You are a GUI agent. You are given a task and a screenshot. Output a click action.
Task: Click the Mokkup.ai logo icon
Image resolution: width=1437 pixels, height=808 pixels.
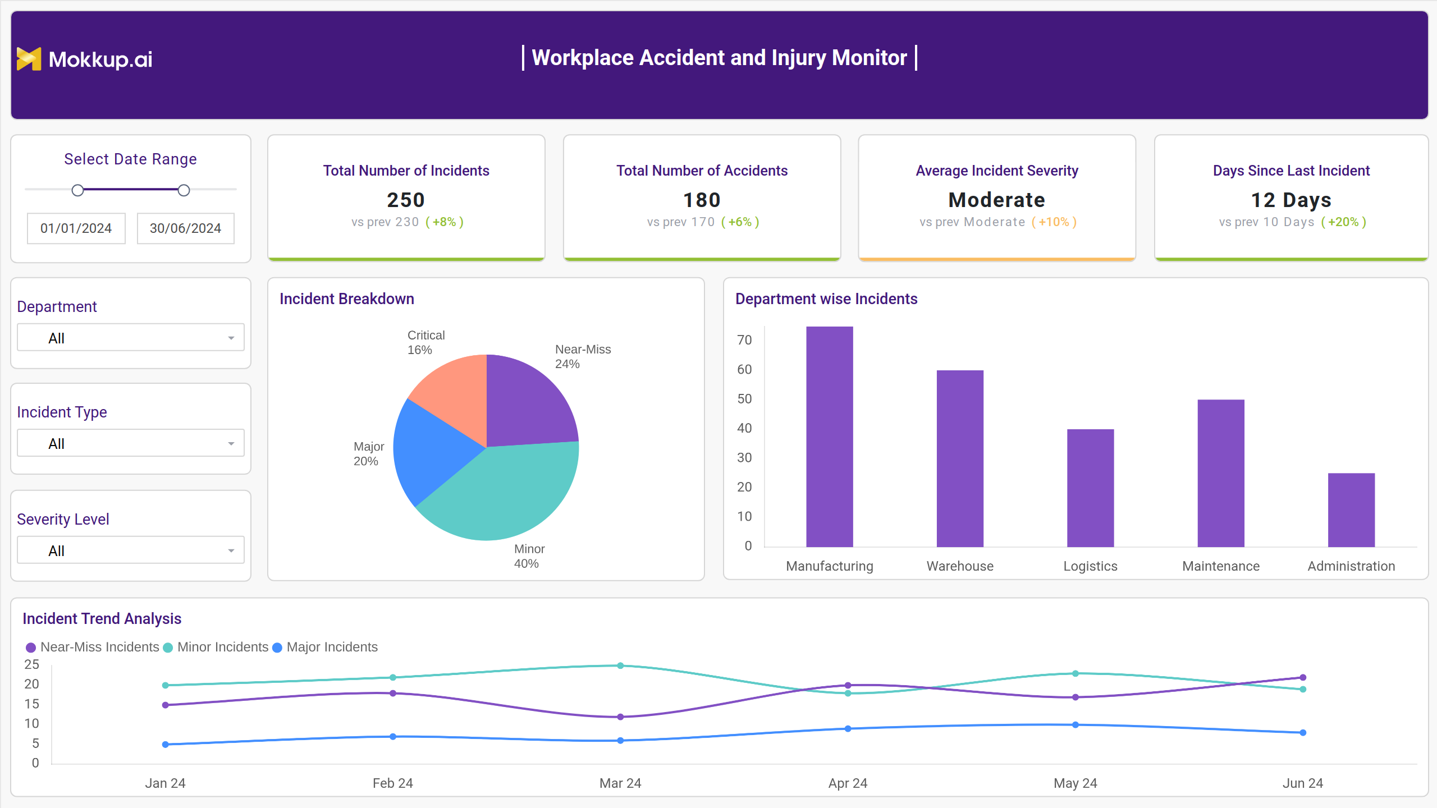point(29,59)
